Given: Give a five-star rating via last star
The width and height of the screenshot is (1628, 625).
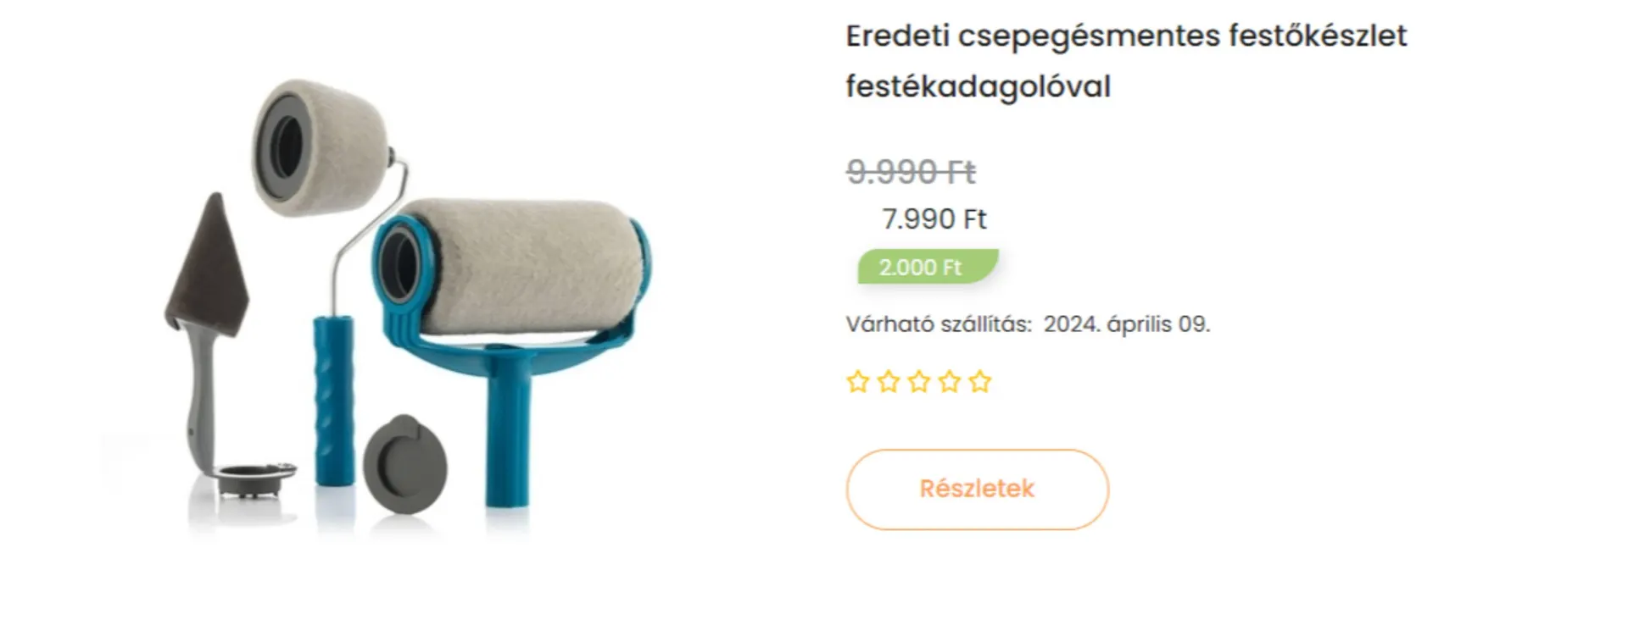Looking at the screenshot, I should tap(980, 382).
